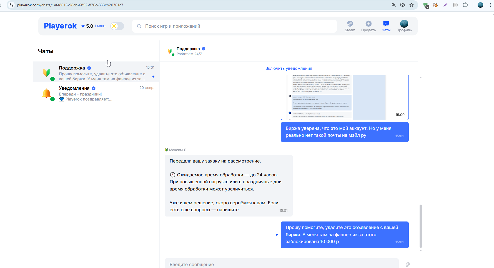494x268 pixels.
Task: Click the blue heart icon in the Уведомления preview
Action: pos(62,99)
